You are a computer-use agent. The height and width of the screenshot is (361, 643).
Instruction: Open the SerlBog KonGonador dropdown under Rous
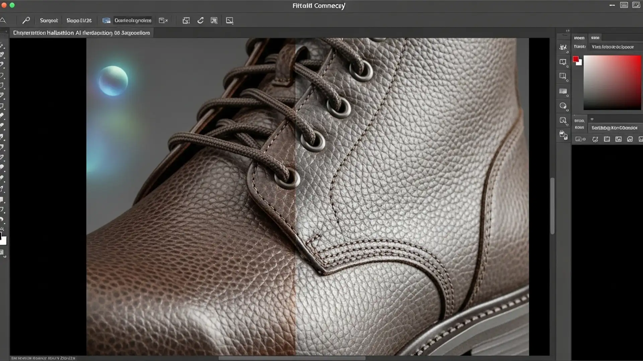click(615, 128)
